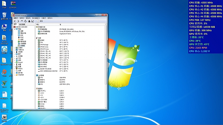Open the Favorites (O) menu in AIDA64
The image size is (223, 125).
tap(36, 18)
